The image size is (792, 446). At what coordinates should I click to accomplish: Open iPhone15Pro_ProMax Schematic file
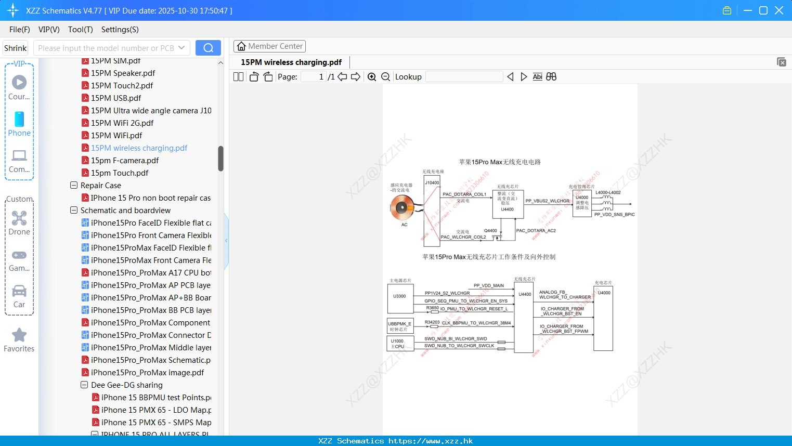pyautogui.click(x=146, y=360)
